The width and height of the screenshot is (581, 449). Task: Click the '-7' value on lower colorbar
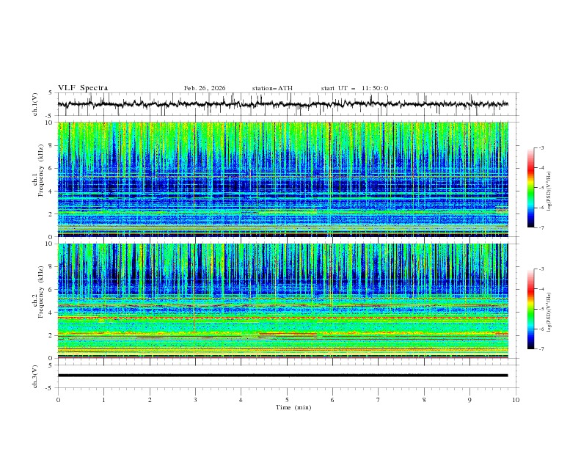click(541, 348)
